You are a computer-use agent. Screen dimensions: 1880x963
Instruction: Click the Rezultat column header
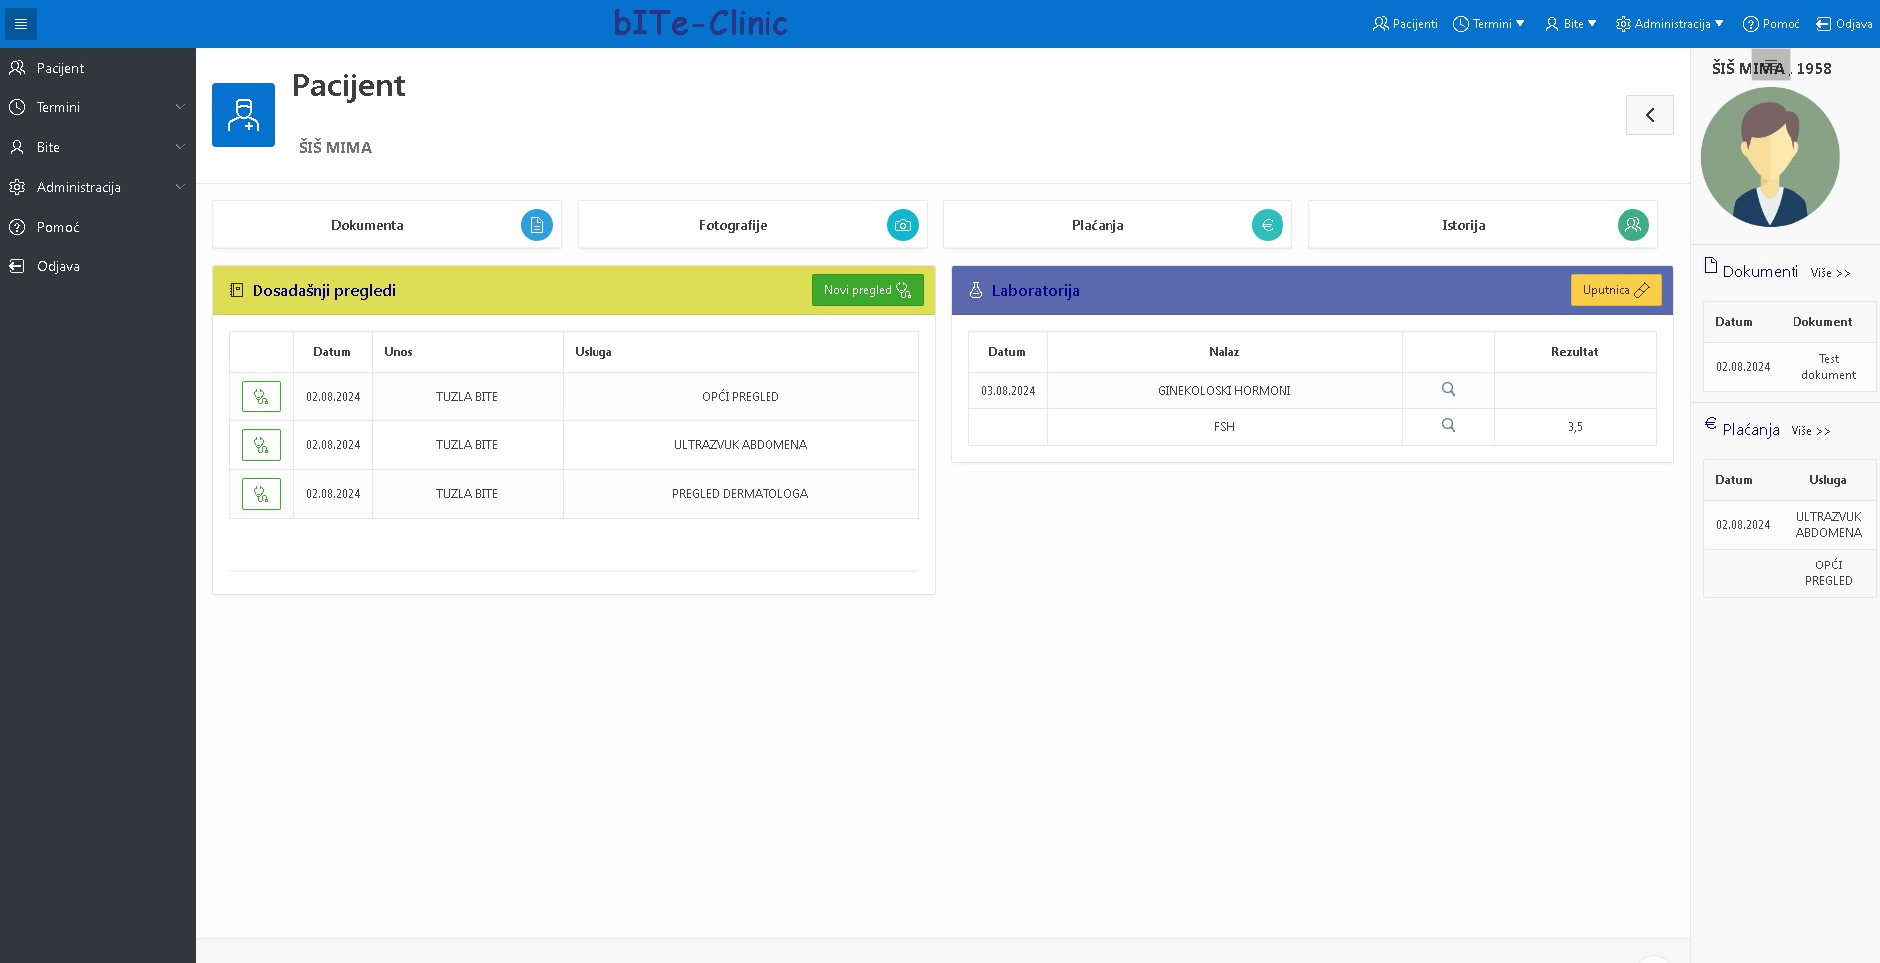pyautogui.click(x=1575, y=352)
